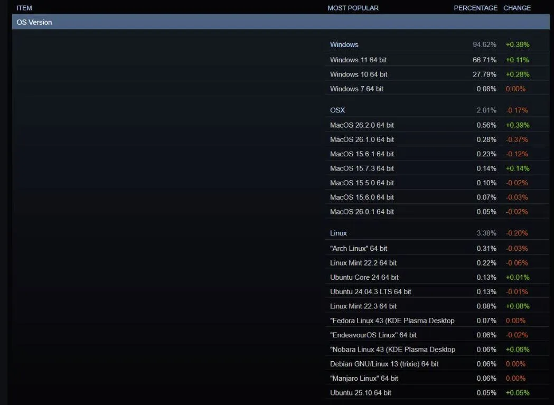
Task: Select the Windows 11 64 bit row
Action: (437, 60)
